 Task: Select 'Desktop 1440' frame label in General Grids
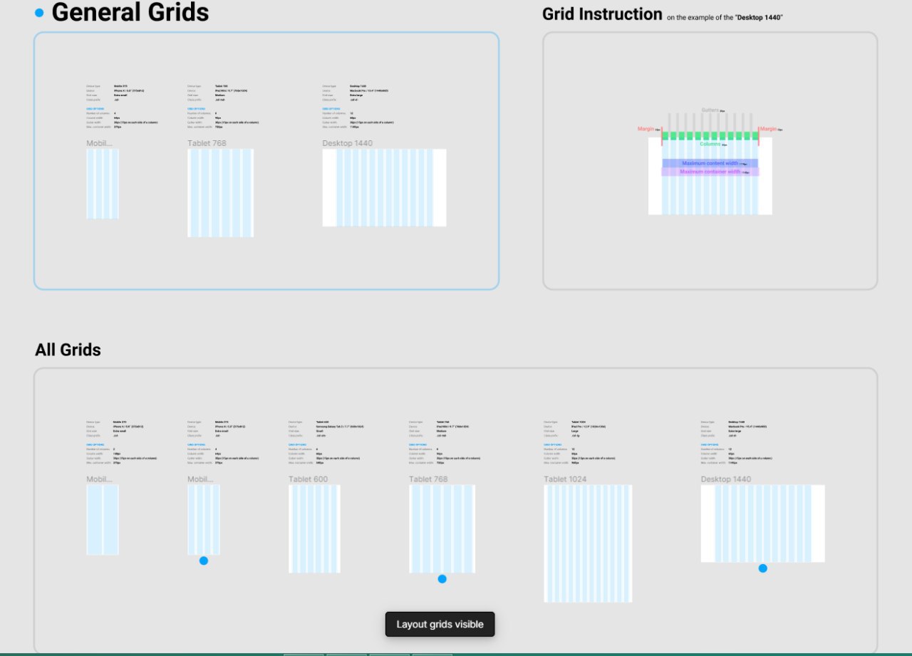pos(348,143)
